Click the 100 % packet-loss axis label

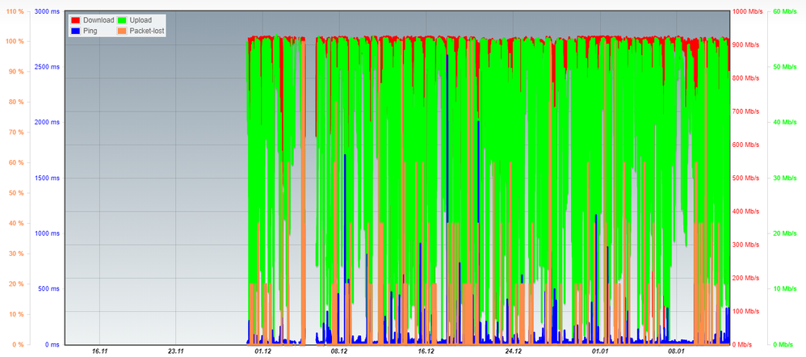[15, 42]
